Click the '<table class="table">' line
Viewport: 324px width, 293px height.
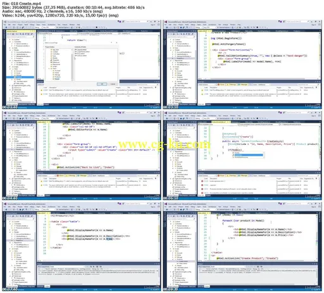tap(65, 221)
